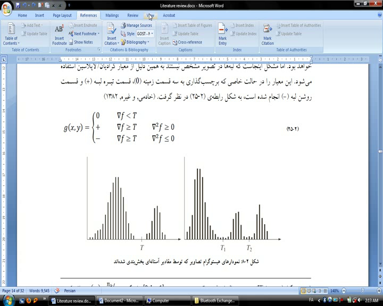383x306 pixels.
Task: Open Manage Sources
Action: click(136, 25)
